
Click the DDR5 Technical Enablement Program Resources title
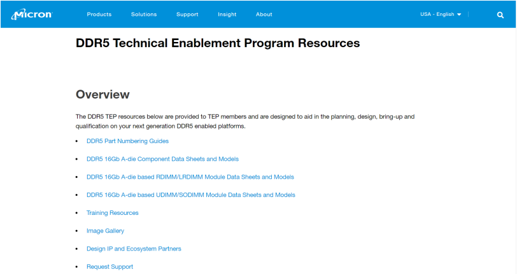point(218,43)
